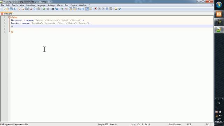This screenshot has height=126, width=224.
Task: Click the Zoom In toolbar icon
Action: (x=62, y=9)
